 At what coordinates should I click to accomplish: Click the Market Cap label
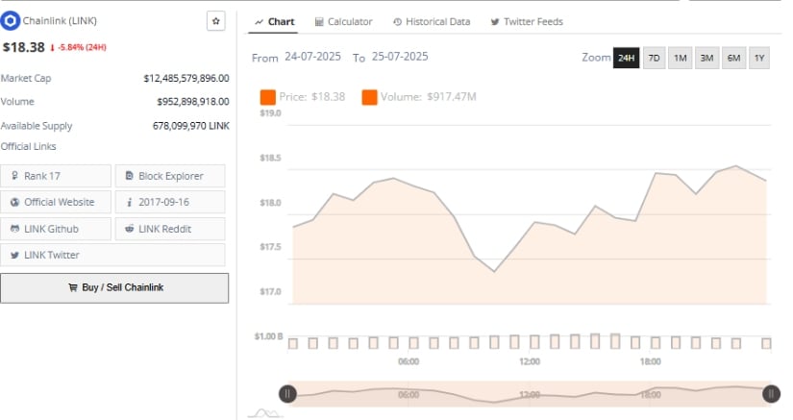[26, 79]
